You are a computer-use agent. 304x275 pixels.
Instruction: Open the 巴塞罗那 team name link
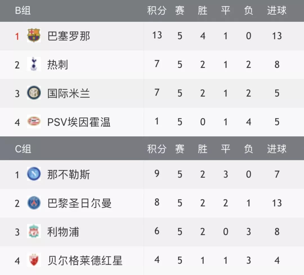click(x=69, y=36)
